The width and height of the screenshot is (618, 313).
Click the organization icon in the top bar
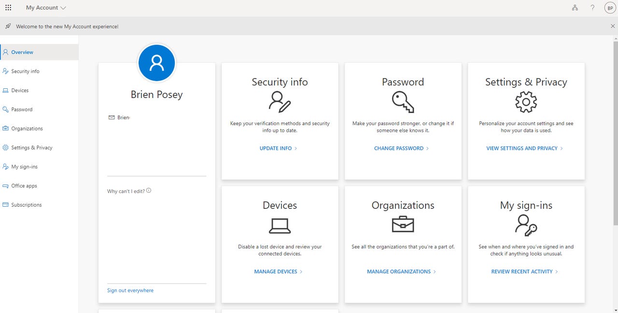575,7
